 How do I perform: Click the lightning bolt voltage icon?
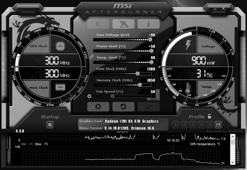coord(188,45)
